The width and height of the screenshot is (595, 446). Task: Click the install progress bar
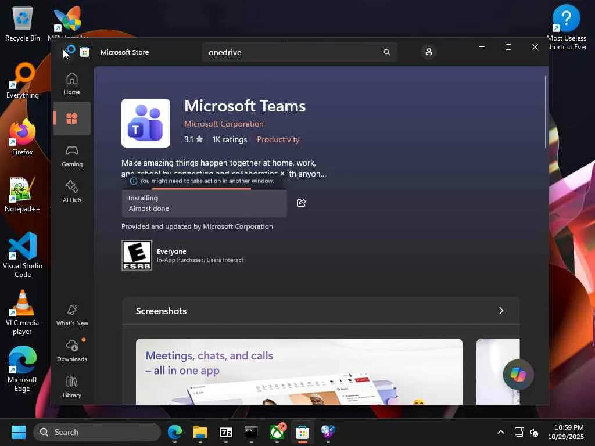(x=204, y=189)
